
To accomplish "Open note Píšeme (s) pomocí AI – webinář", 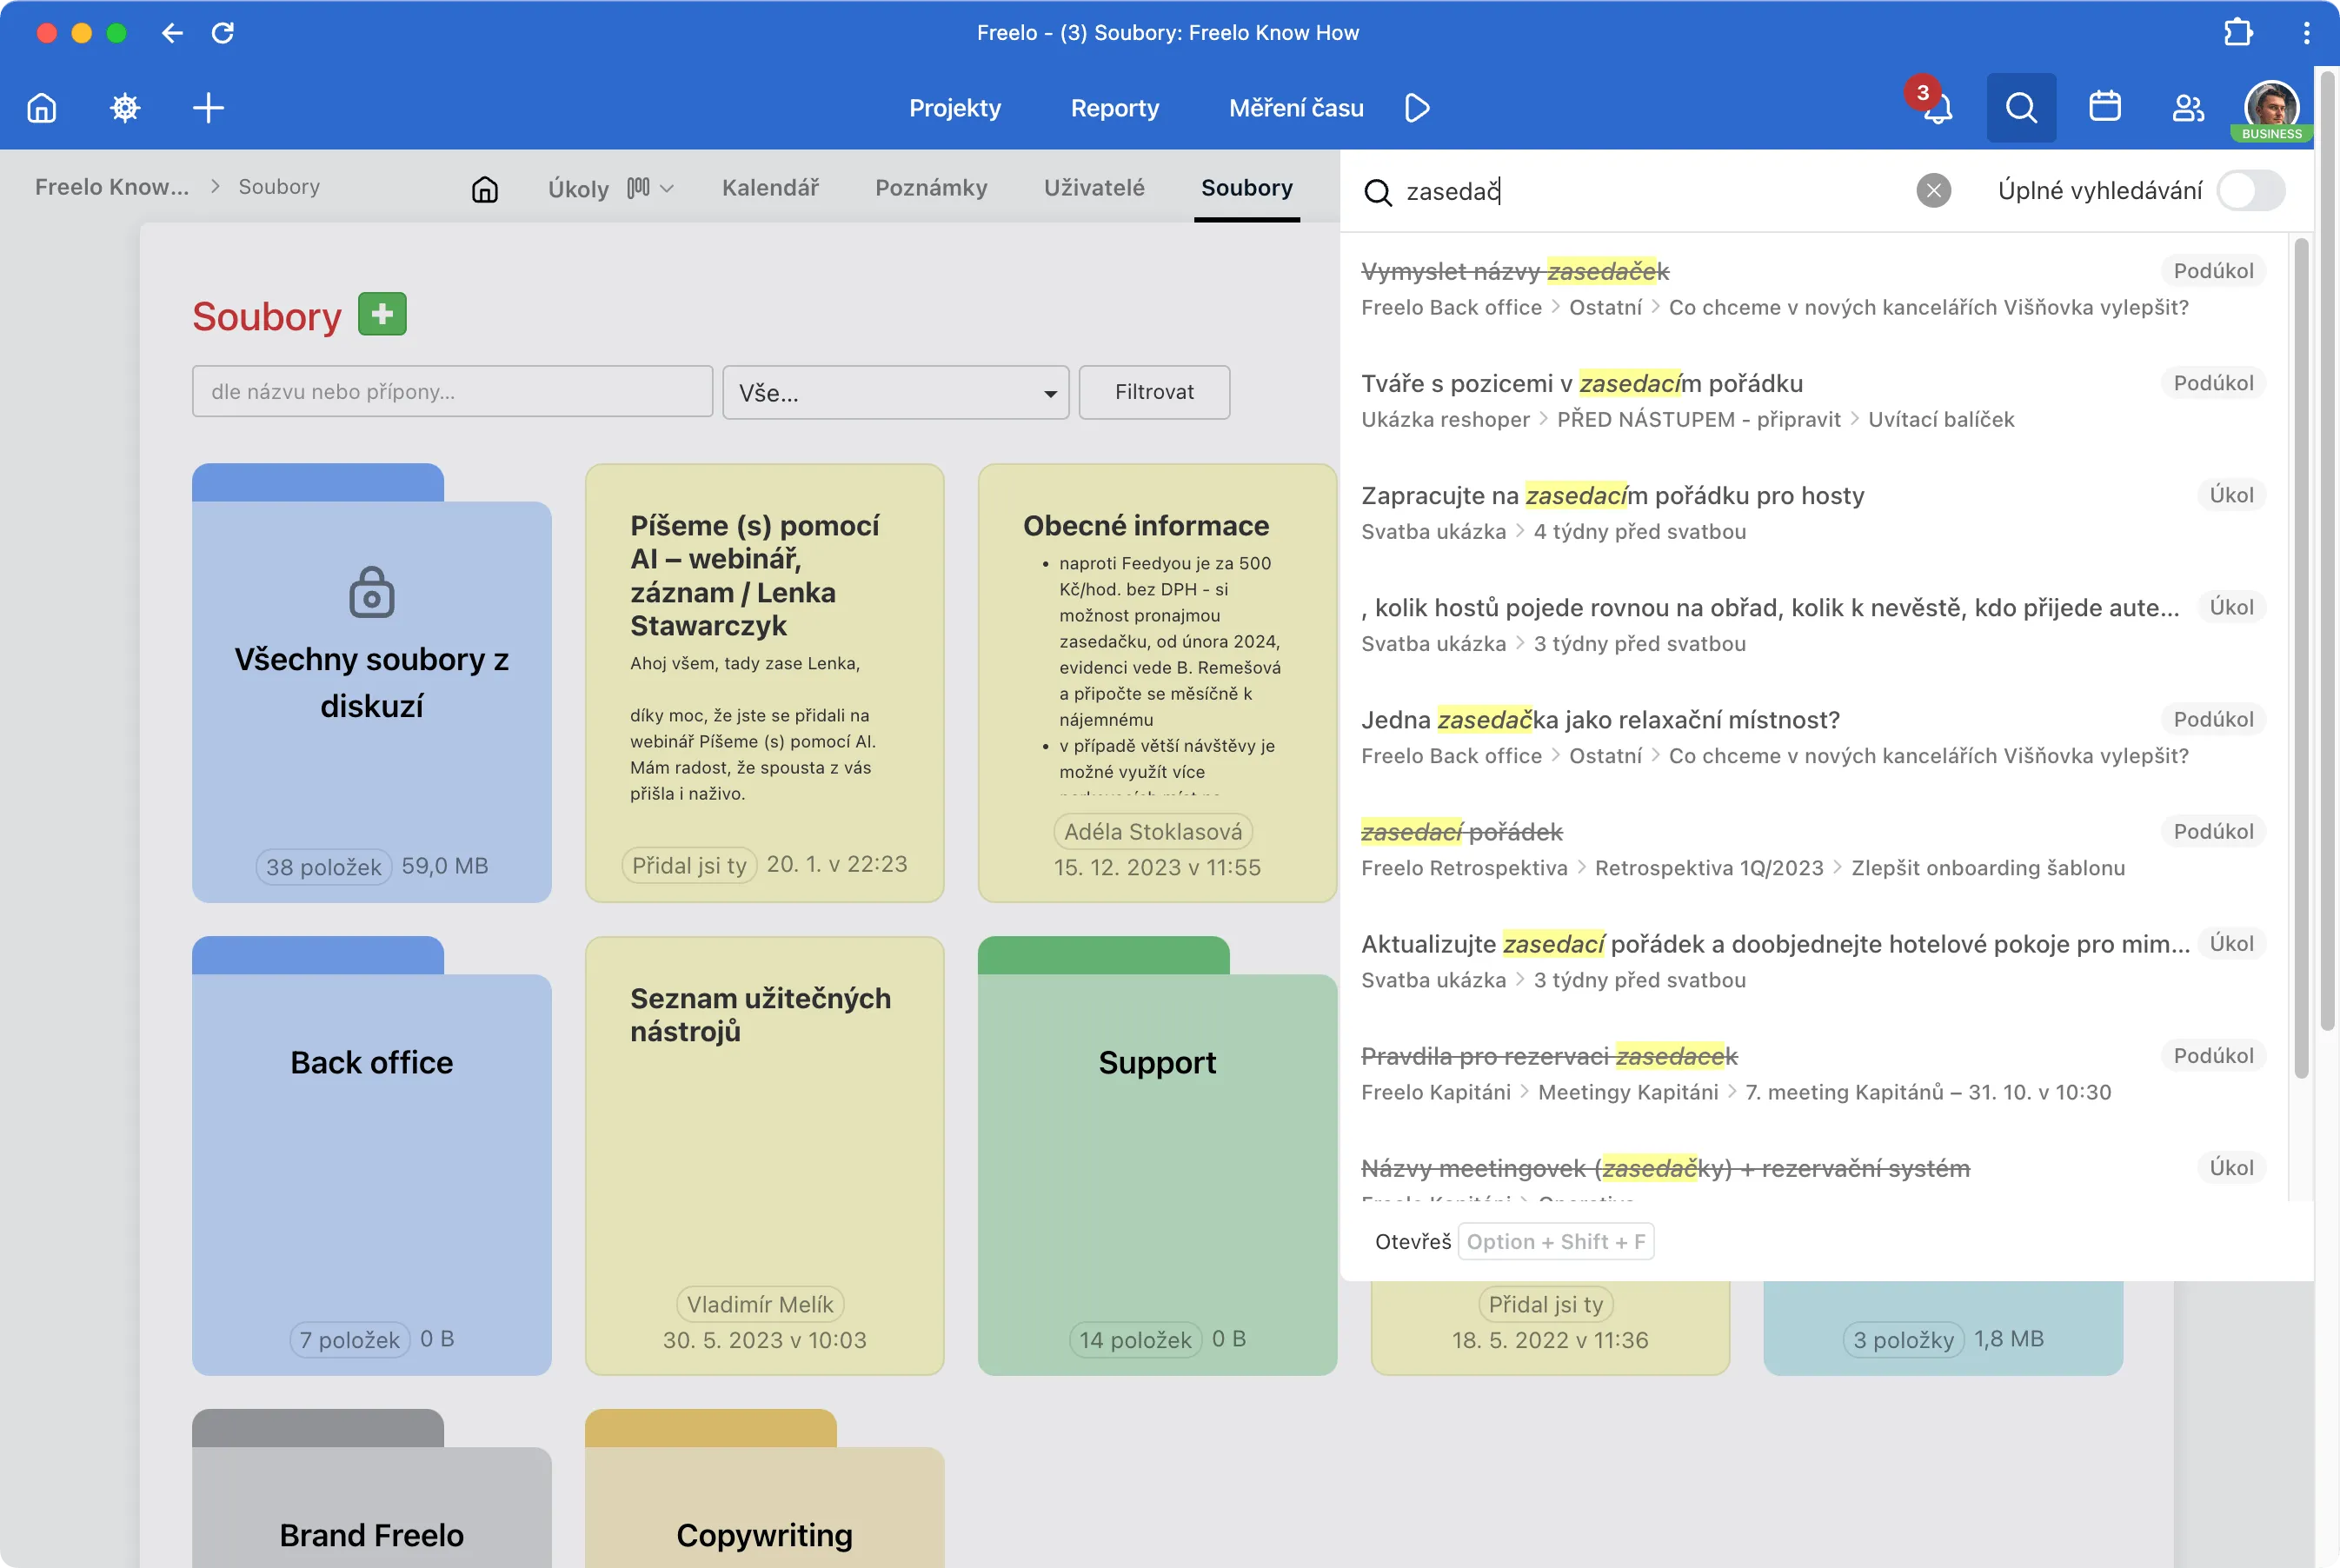I will (765, 683).
